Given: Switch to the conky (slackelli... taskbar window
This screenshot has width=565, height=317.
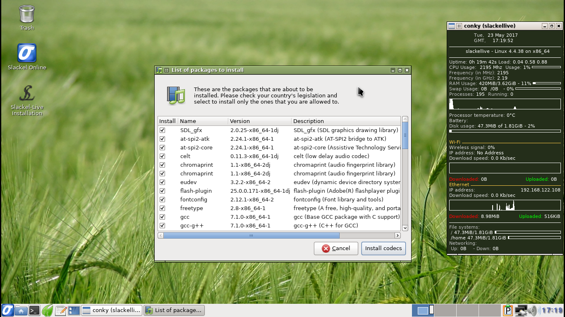Looking at the screenshot, I should point(112,310).
